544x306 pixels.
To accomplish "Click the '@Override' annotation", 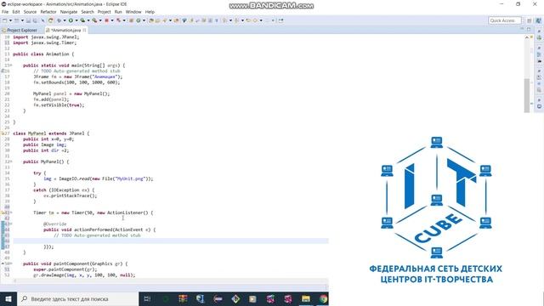I will [x=54, y=224].
